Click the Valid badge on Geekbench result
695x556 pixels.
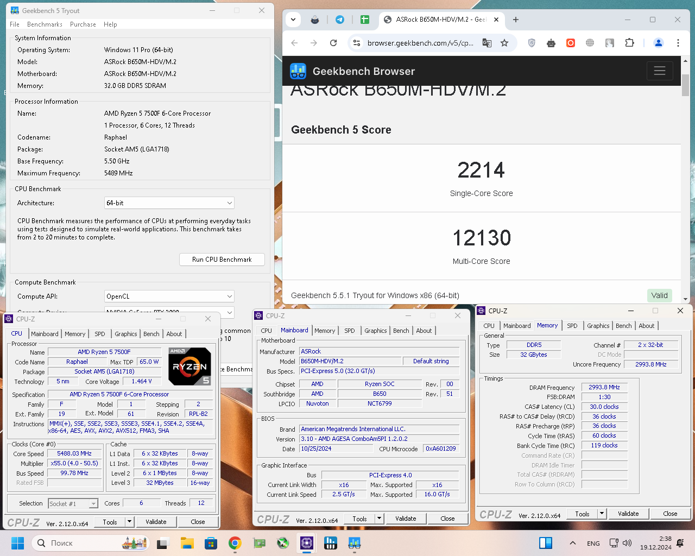(660, 295)
